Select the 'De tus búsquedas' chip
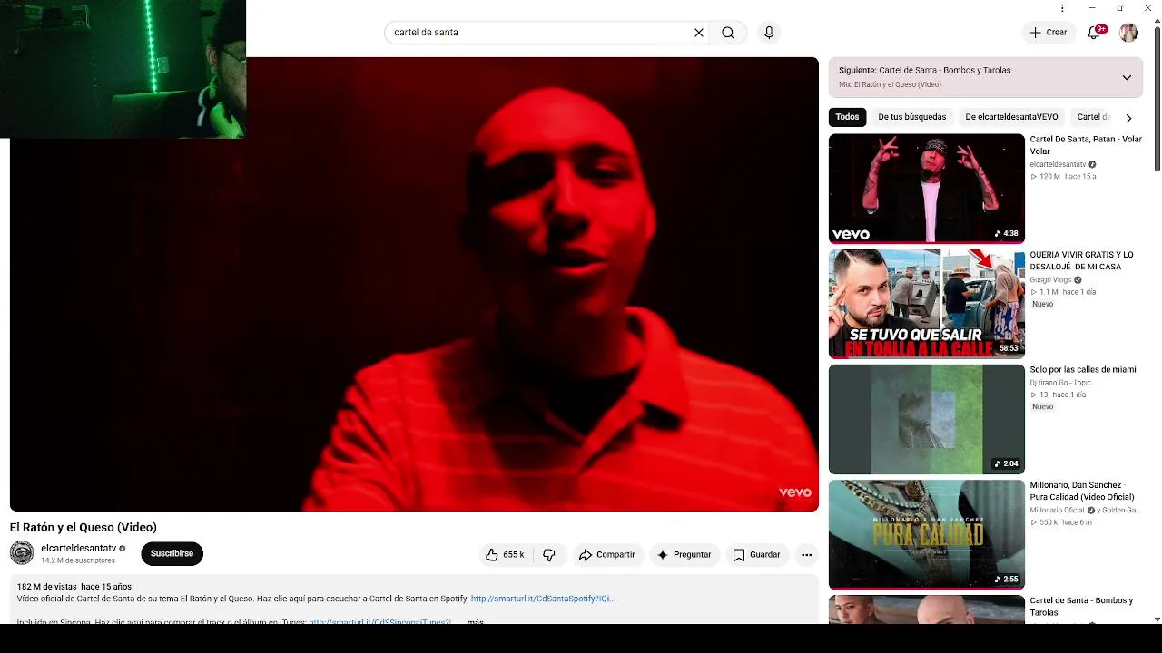 (911, 117)
